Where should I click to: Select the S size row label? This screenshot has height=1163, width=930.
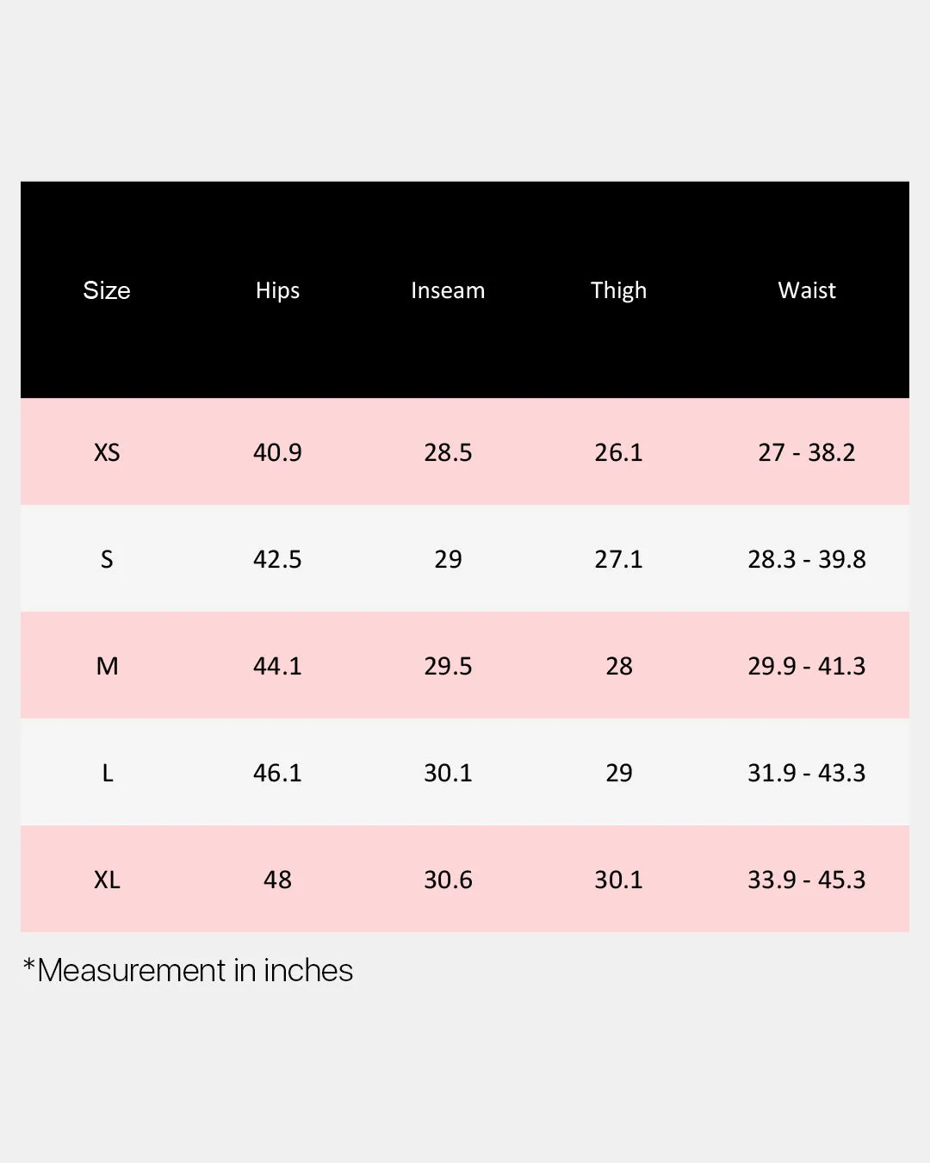(x=107, y=559)
